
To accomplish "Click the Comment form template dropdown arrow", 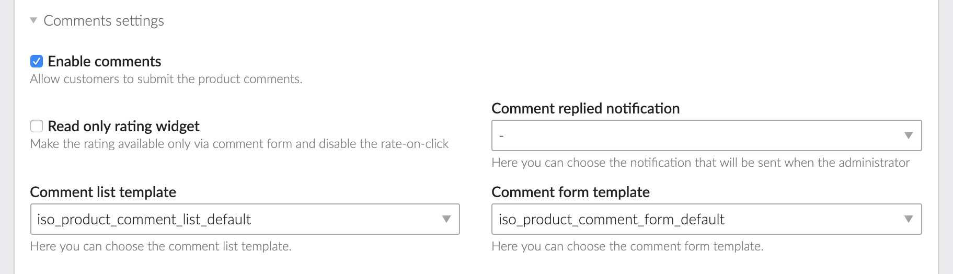I will [909, 219].
